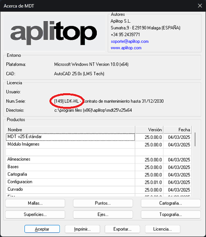Screen dimensions: 206x237
Task: Click the Aceptar button
Action: (x=42, y=229)
